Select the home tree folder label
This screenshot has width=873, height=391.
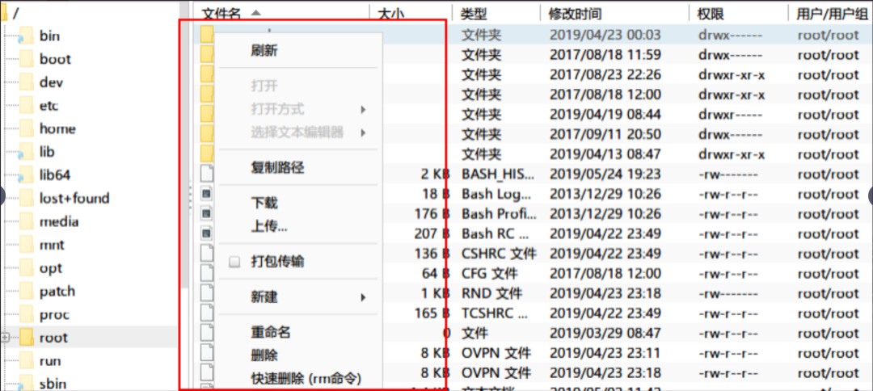coord(57,128)
